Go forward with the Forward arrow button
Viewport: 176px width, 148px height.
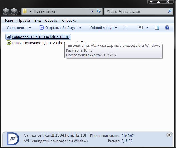(x=14, y=11)
